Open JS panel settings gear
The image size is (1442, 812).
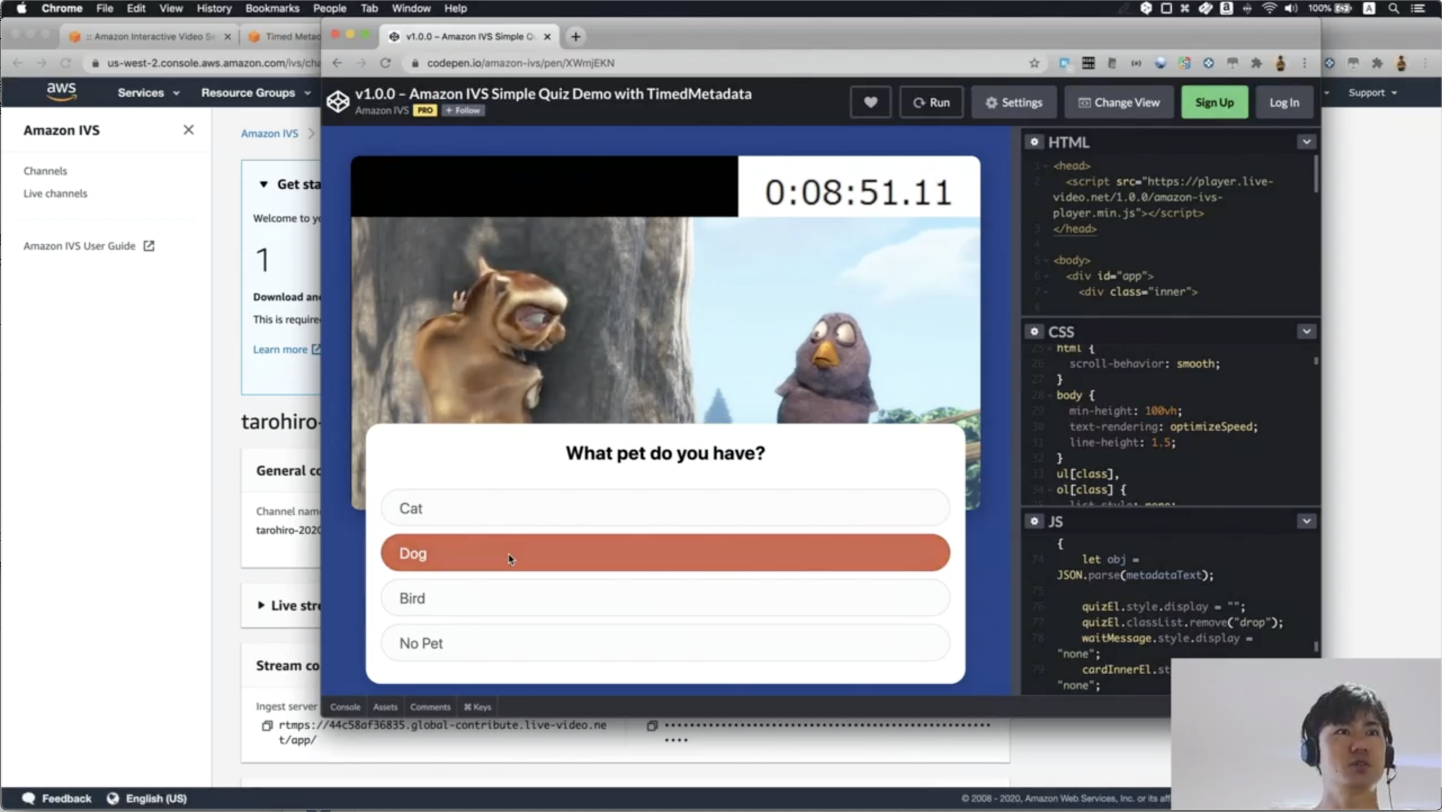[x=1034, y=521]
